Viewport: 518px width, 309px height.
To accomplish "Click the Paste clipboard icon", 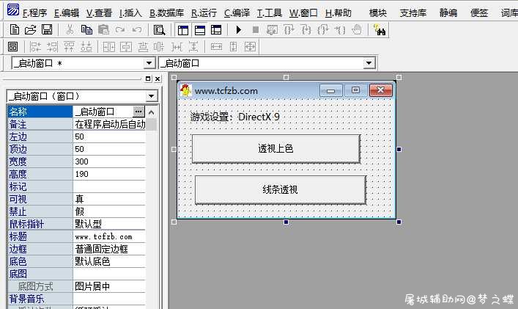I will pos(103,30).
